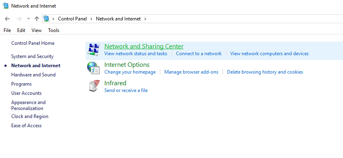Click Change your homepage link
The height and width of the screenshot is (158, 343).
click(x=130, y=72)
